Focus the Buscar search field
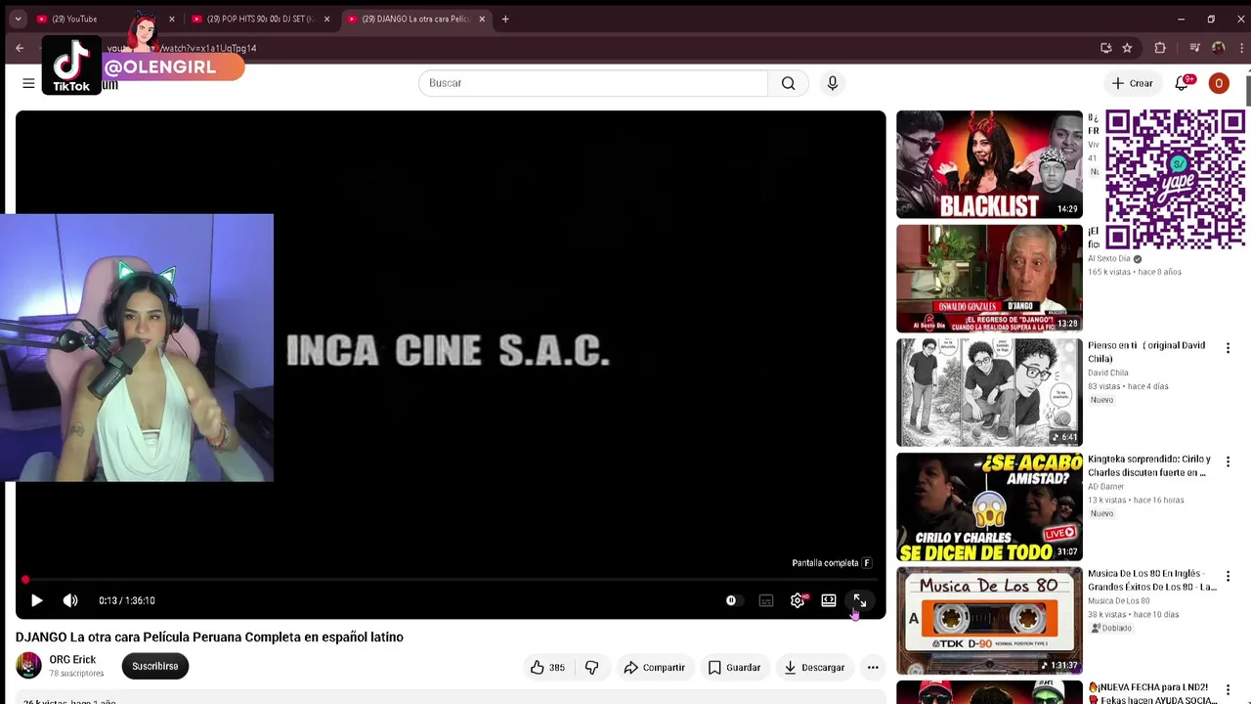The height and width of the screenshot is (704, 1251). pos(593,83)
